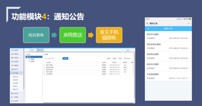The height and width of the screenshot is (106, 202).
Task: Click table row 5 元旦放假通知
Action: click(x=88, y=74)
